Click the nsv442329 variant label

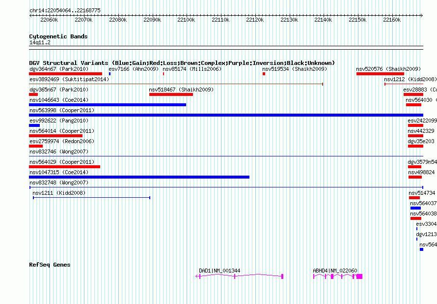(x=421, y=131)
